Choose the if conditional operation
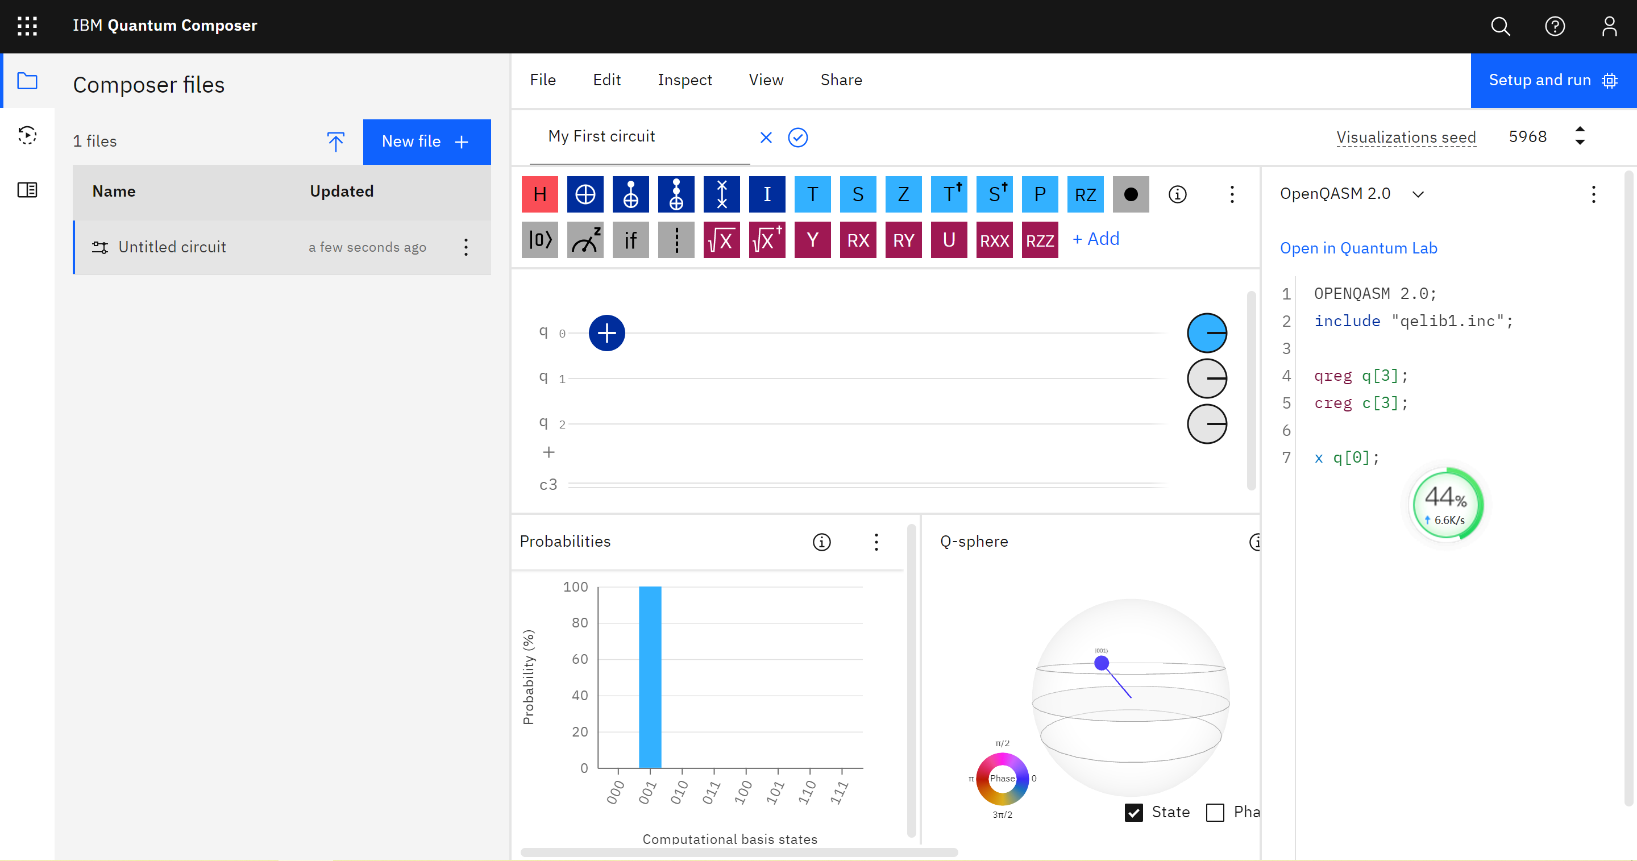1637x861 pixels. point(630,240)
